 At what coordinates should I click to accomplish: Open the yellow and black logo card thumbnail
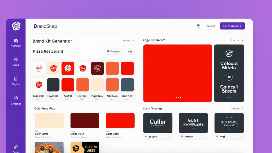point(85,147)
